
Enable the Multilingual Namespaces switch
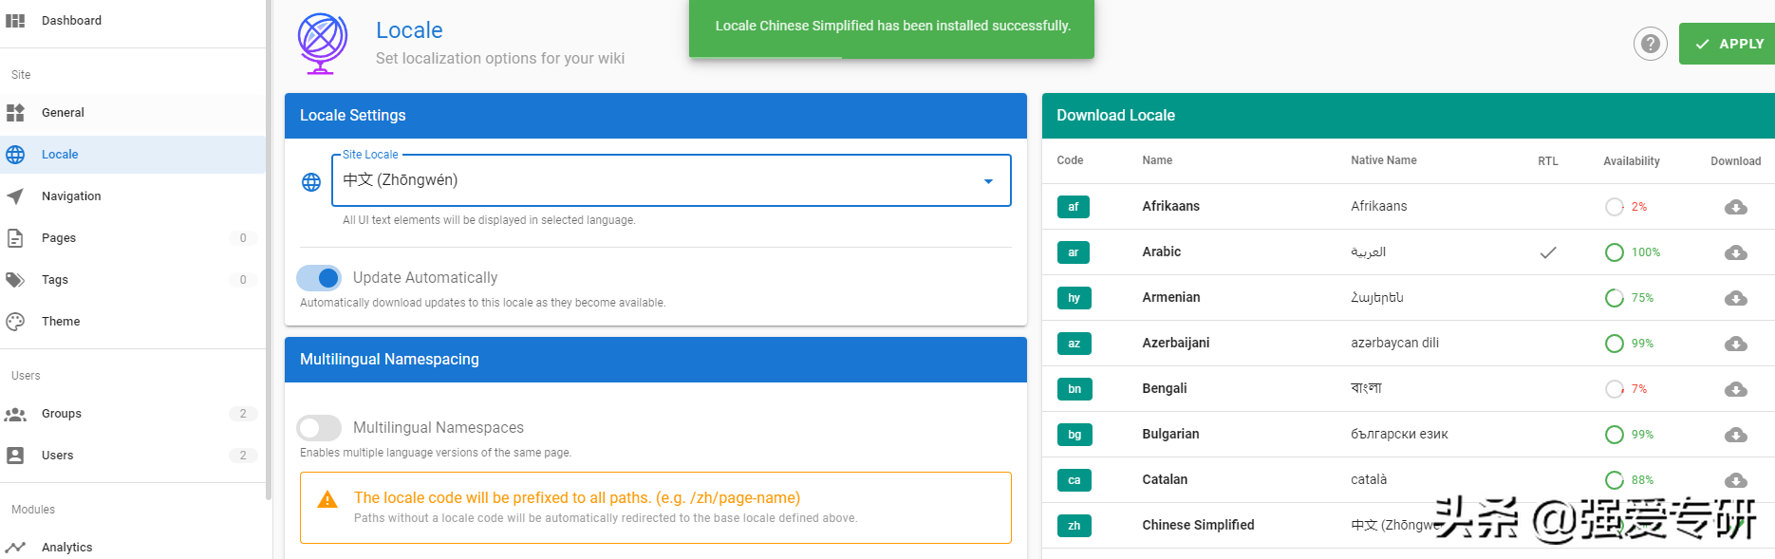pos(320,428)
